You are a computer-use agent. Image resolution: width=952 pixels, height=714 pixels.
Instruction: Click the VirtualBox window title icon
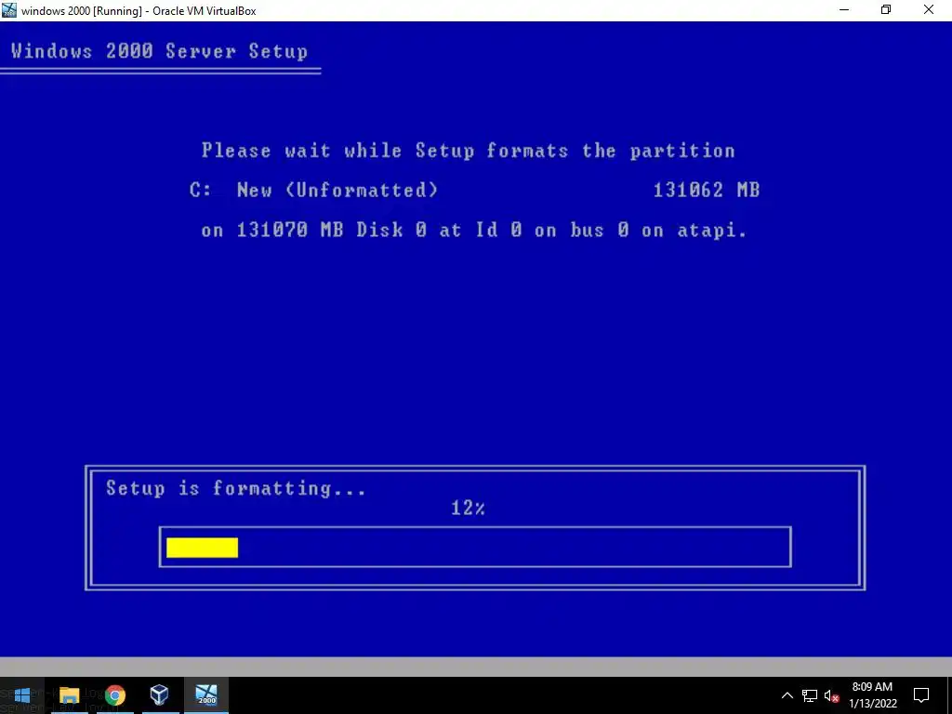click(9, 10)
